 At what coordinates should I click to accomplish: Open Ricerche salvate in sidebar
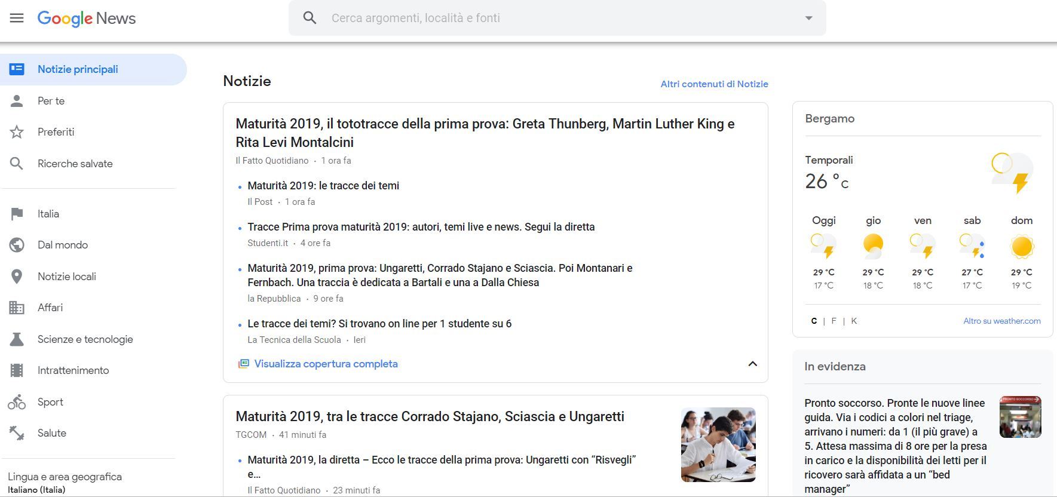click(75, 164)
